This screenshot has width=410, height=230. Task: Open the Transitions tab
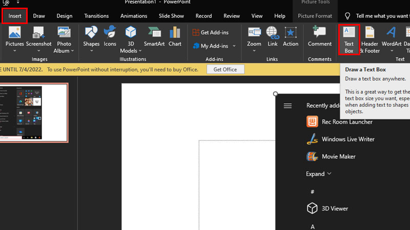[96, 16]
